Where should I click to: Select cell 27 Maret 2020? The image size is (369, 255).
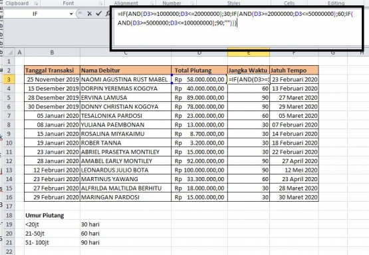coord(294,98)
